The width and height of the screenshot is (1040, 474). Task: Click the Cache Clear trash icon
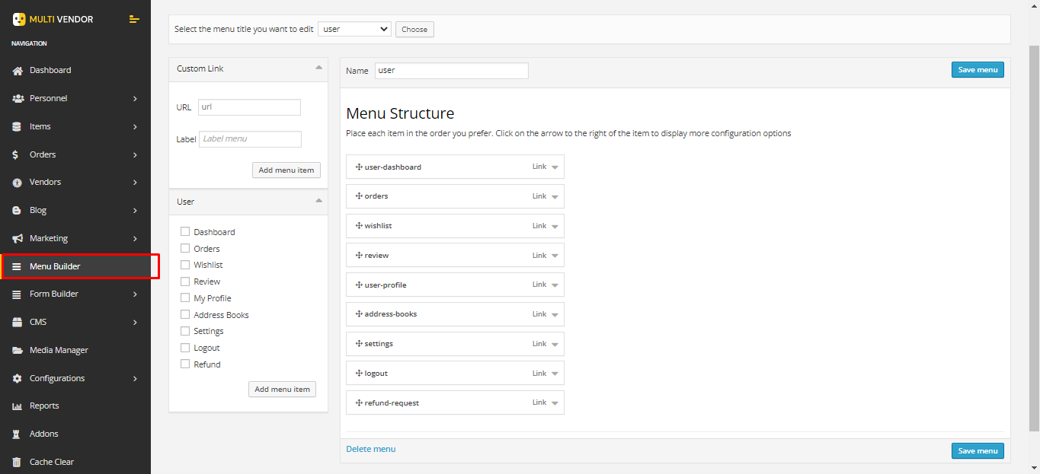point(18,463)
